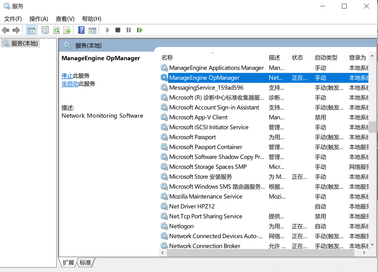Click the Restart Service toolbar icon
378x272 pixels.
point(140,30)
